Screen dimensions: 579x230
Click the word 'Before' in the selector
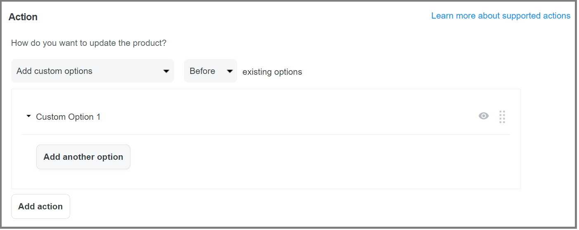point(202,71)
